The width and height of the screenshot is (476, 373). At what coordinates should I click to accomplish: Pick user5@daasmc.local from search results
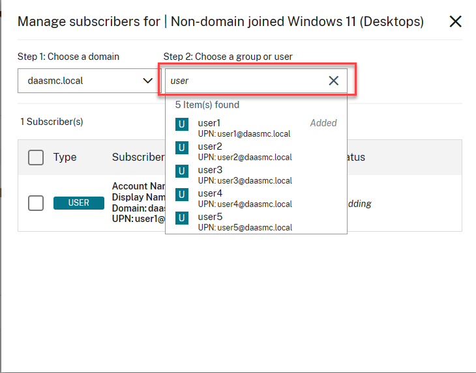(245, 228)
